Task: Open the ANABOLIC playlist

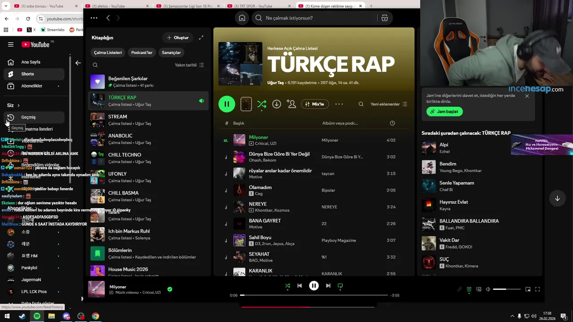Action: coord(149,139)
